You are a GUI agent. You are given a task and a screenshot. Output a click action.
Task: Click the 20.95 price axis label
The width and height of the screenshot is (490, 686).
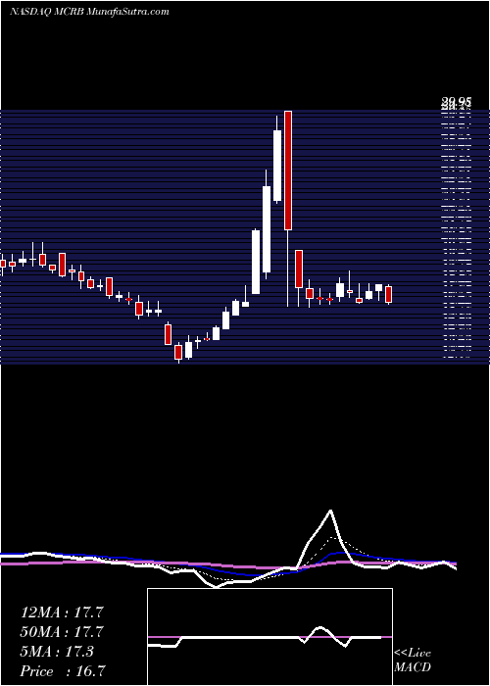tap(456, 102)
